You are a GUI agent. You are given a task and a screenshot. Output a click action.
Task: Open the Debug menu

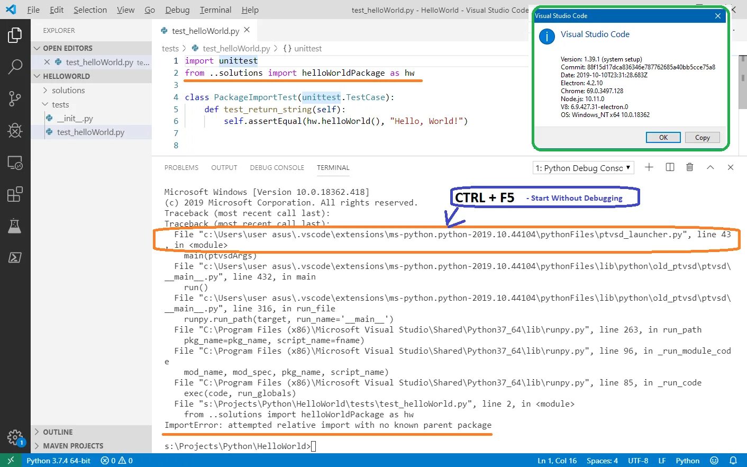[177, 10]
